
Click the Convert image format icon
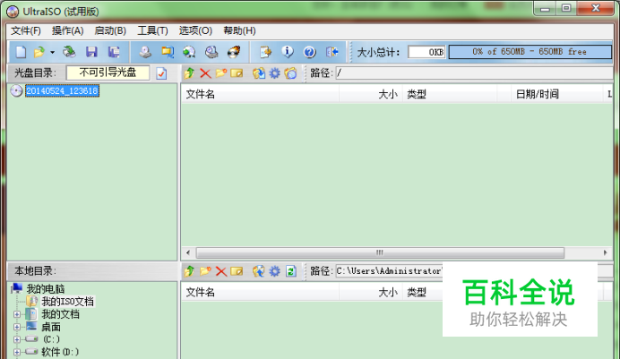coord(168,52)
